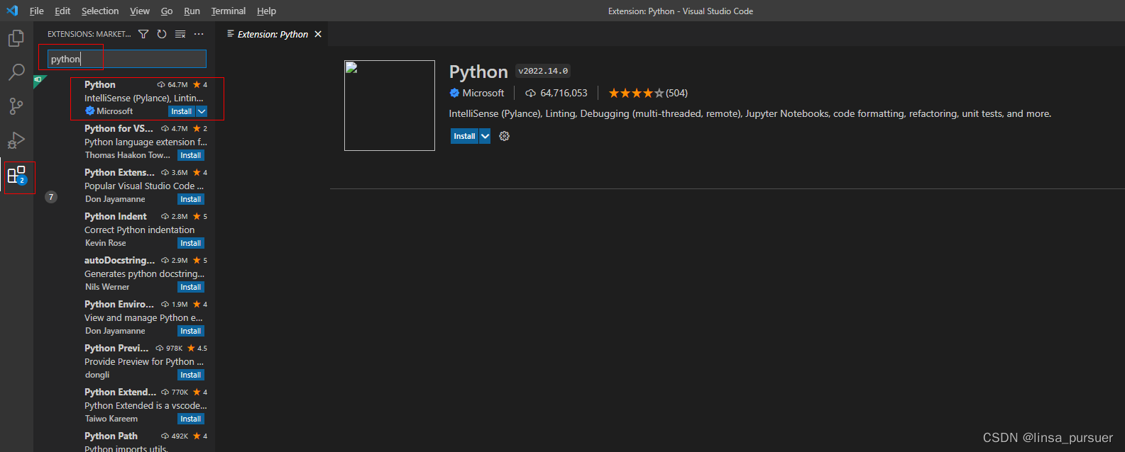This screenshot has width=1125, height=452.
Task: Click the EXTENSIONS: MARKET... panel title
Action: click(x=89, y=34)
